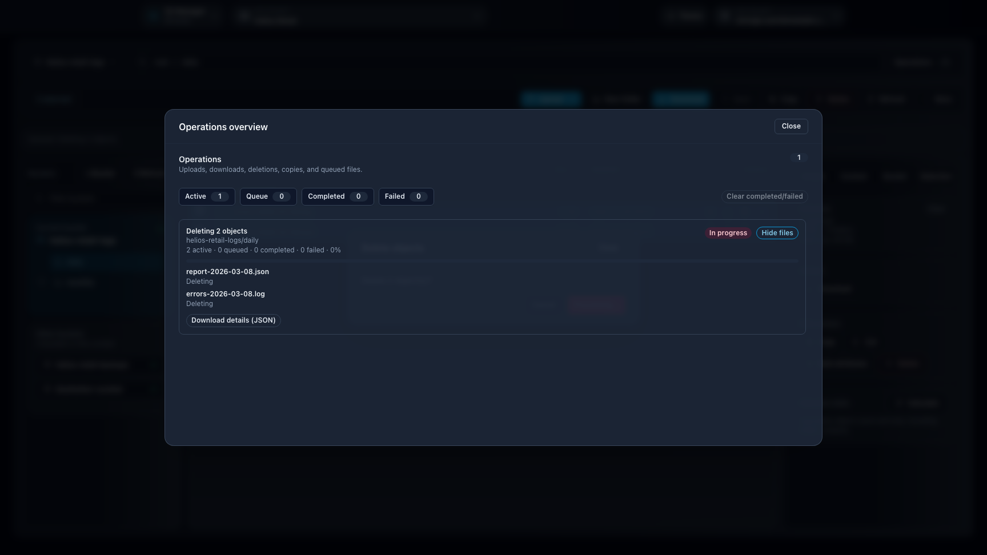Select the report-2026-03-08.json file entry

pos(227,271)
